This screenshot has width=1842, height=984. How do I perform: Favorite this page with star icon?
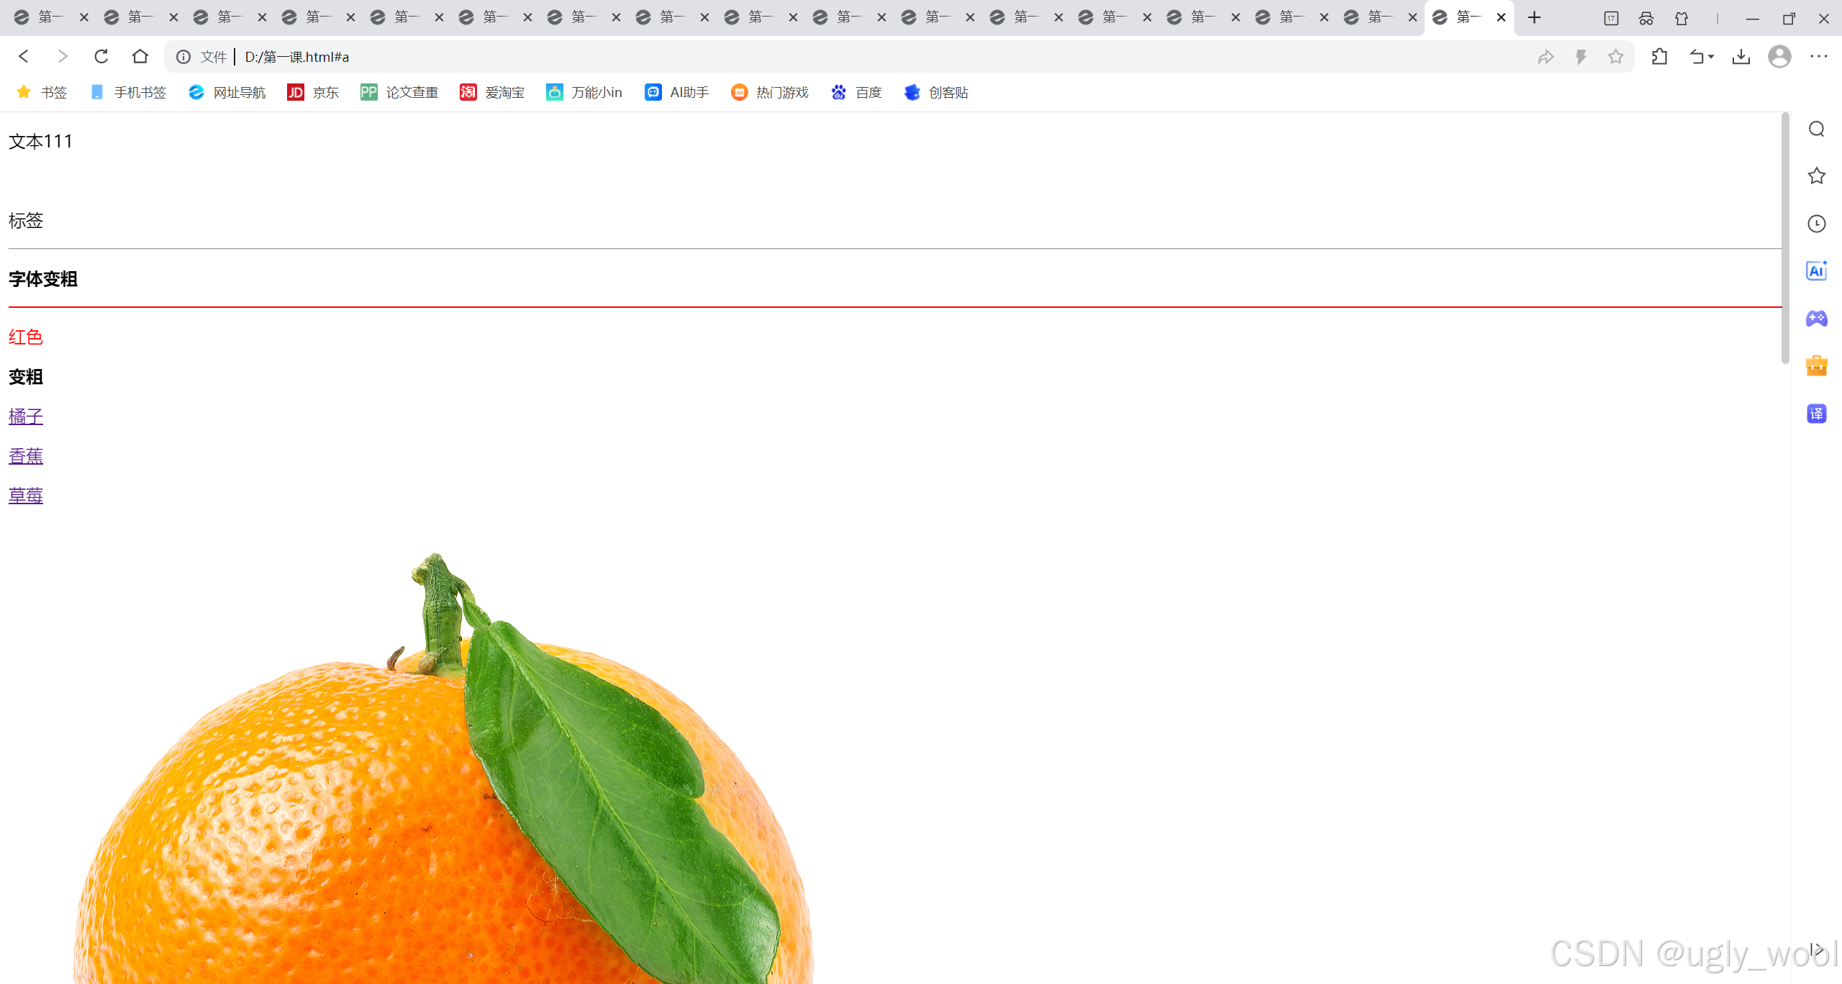[x=1615, y=56]
